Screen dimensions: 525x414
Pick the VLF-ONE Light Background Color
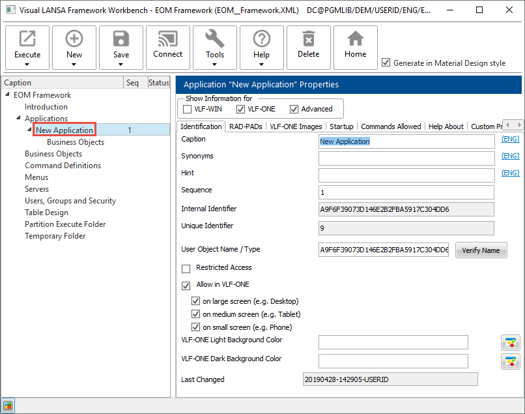click(x=510, y=343)
